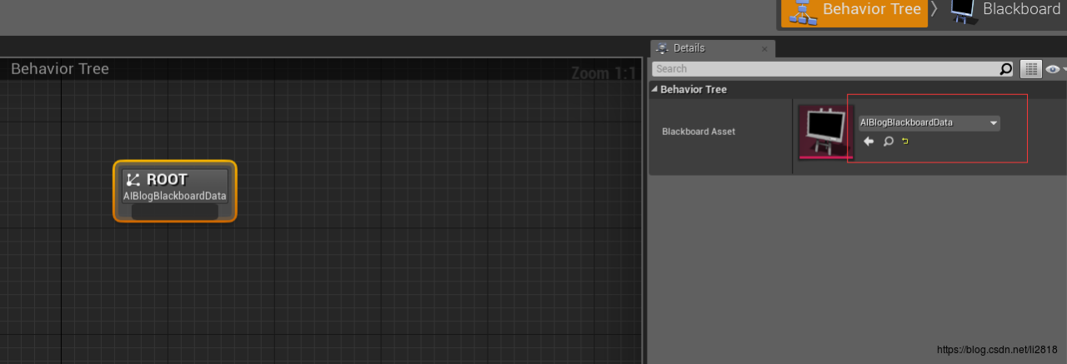
Task: Browse to Blackboard asset in Content Browser
Action: (x=889, y=142)
